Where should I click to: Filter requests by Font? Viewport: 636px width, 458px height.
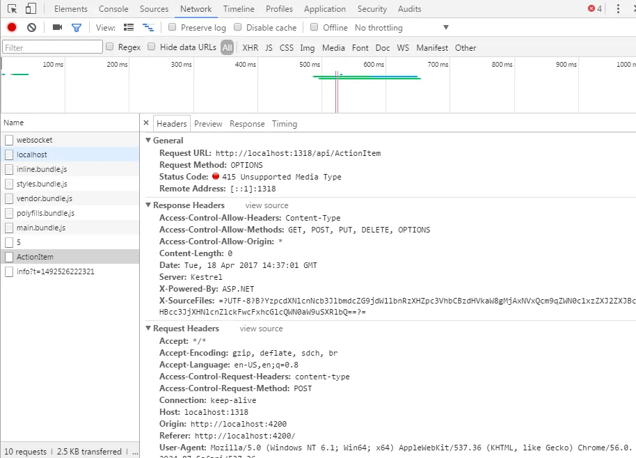point(360,48)
